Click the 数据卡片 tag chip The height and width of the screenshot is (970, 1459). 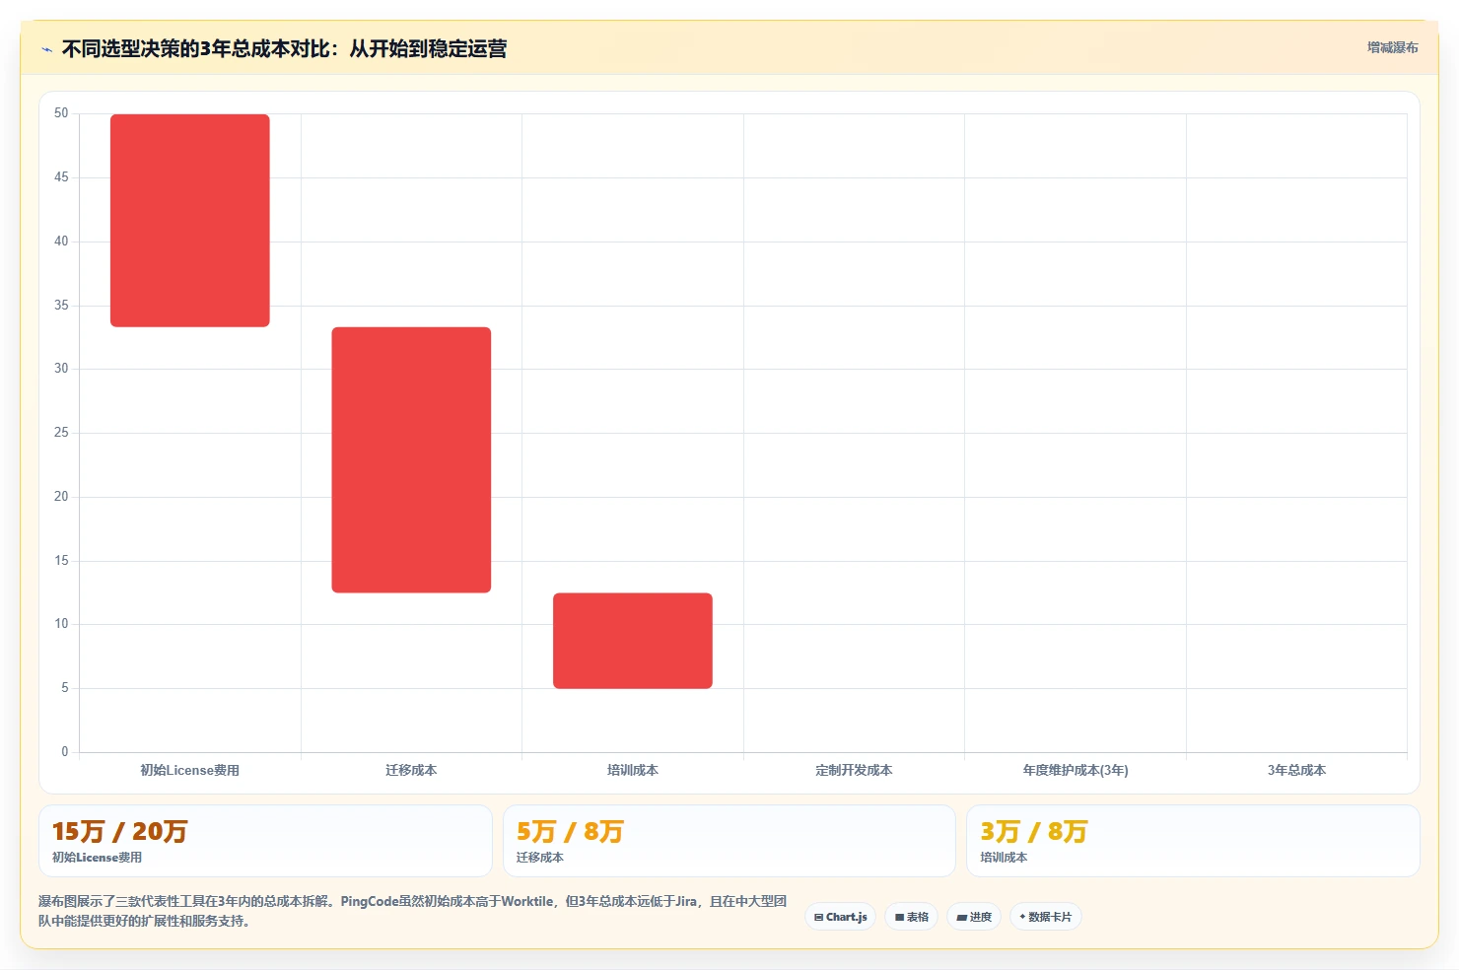click(x=1045, y=917)
